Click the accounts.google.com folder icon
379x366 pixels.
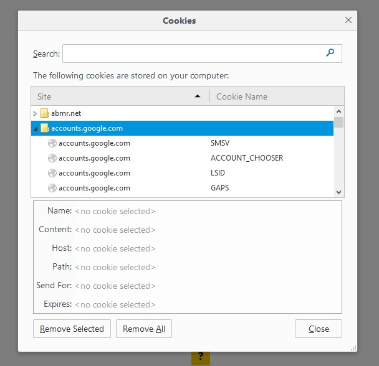tap(44, 128)
